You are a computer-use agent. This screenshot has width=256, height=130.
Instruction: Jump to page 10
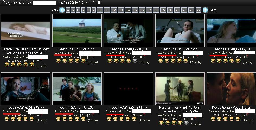click(x=100, y=10)
